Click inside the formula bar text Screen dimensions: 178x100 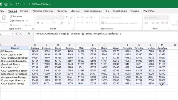(x=78, y=34)
